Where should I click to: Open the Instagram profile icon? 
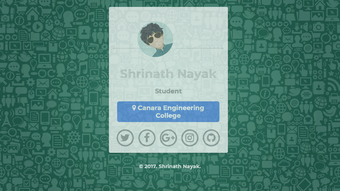pos(190,138)
